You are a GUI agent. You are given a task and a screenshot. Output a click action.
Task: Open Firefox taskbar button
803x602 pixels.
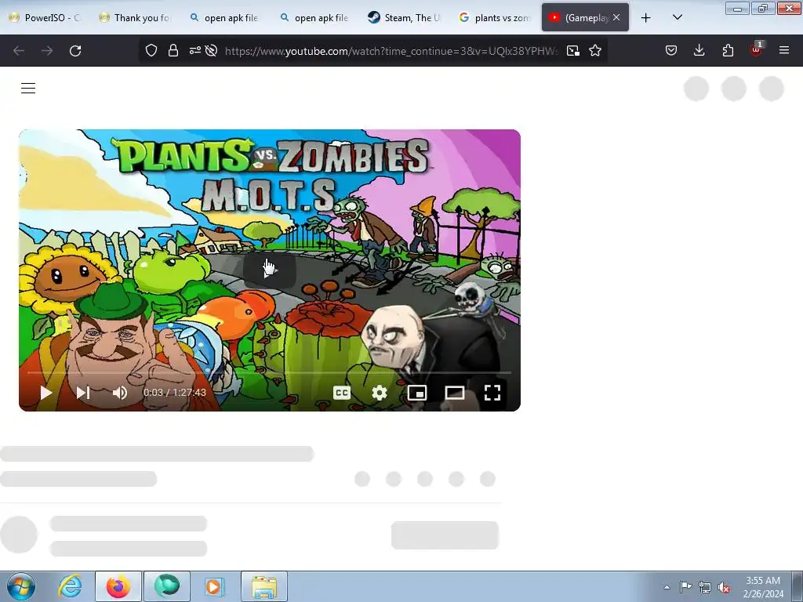pyautogui.click(x=118, y=586)
